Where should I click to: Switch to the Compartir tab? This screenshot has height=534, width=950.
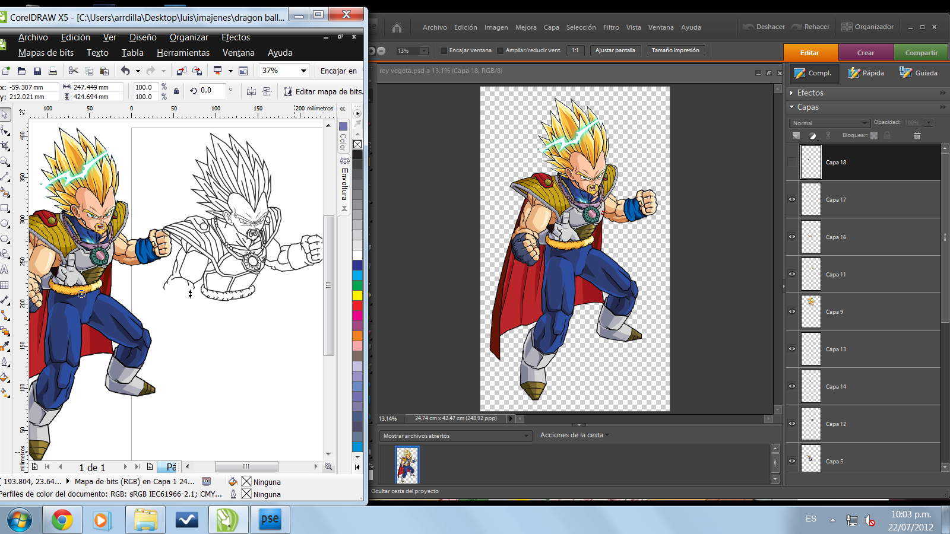tap(921, 53)
